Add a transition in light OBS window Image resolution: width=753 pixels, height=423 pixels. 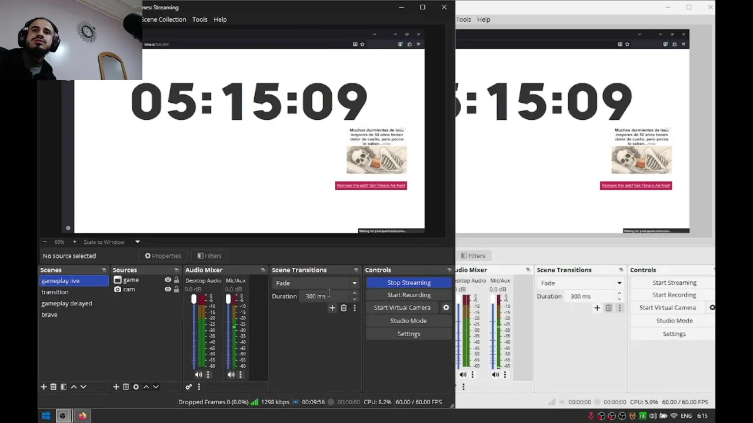[597, 308]
